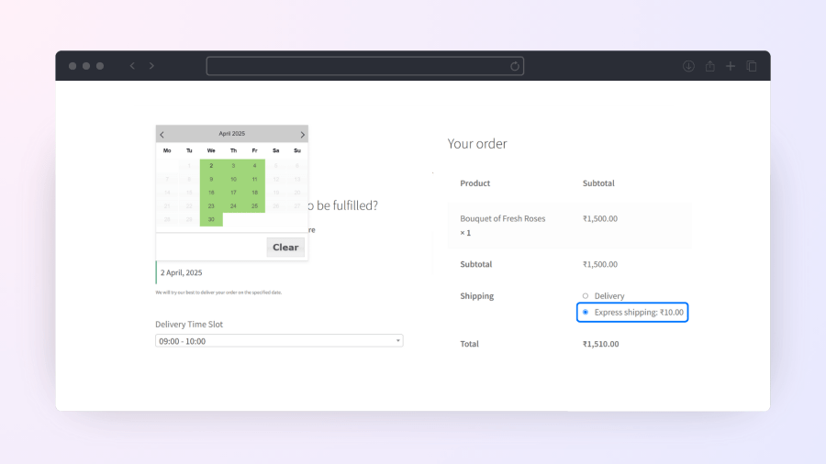Click the share icon in browser toolbar
Image resolution: width=826 pixels, height=464 pixels.
(710, 66)
